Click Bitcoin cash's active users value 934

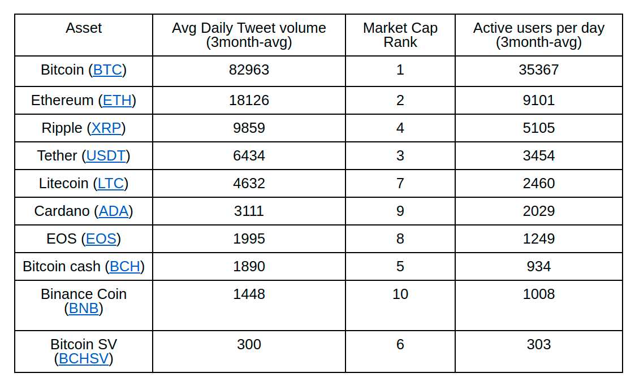coord(538,267)
